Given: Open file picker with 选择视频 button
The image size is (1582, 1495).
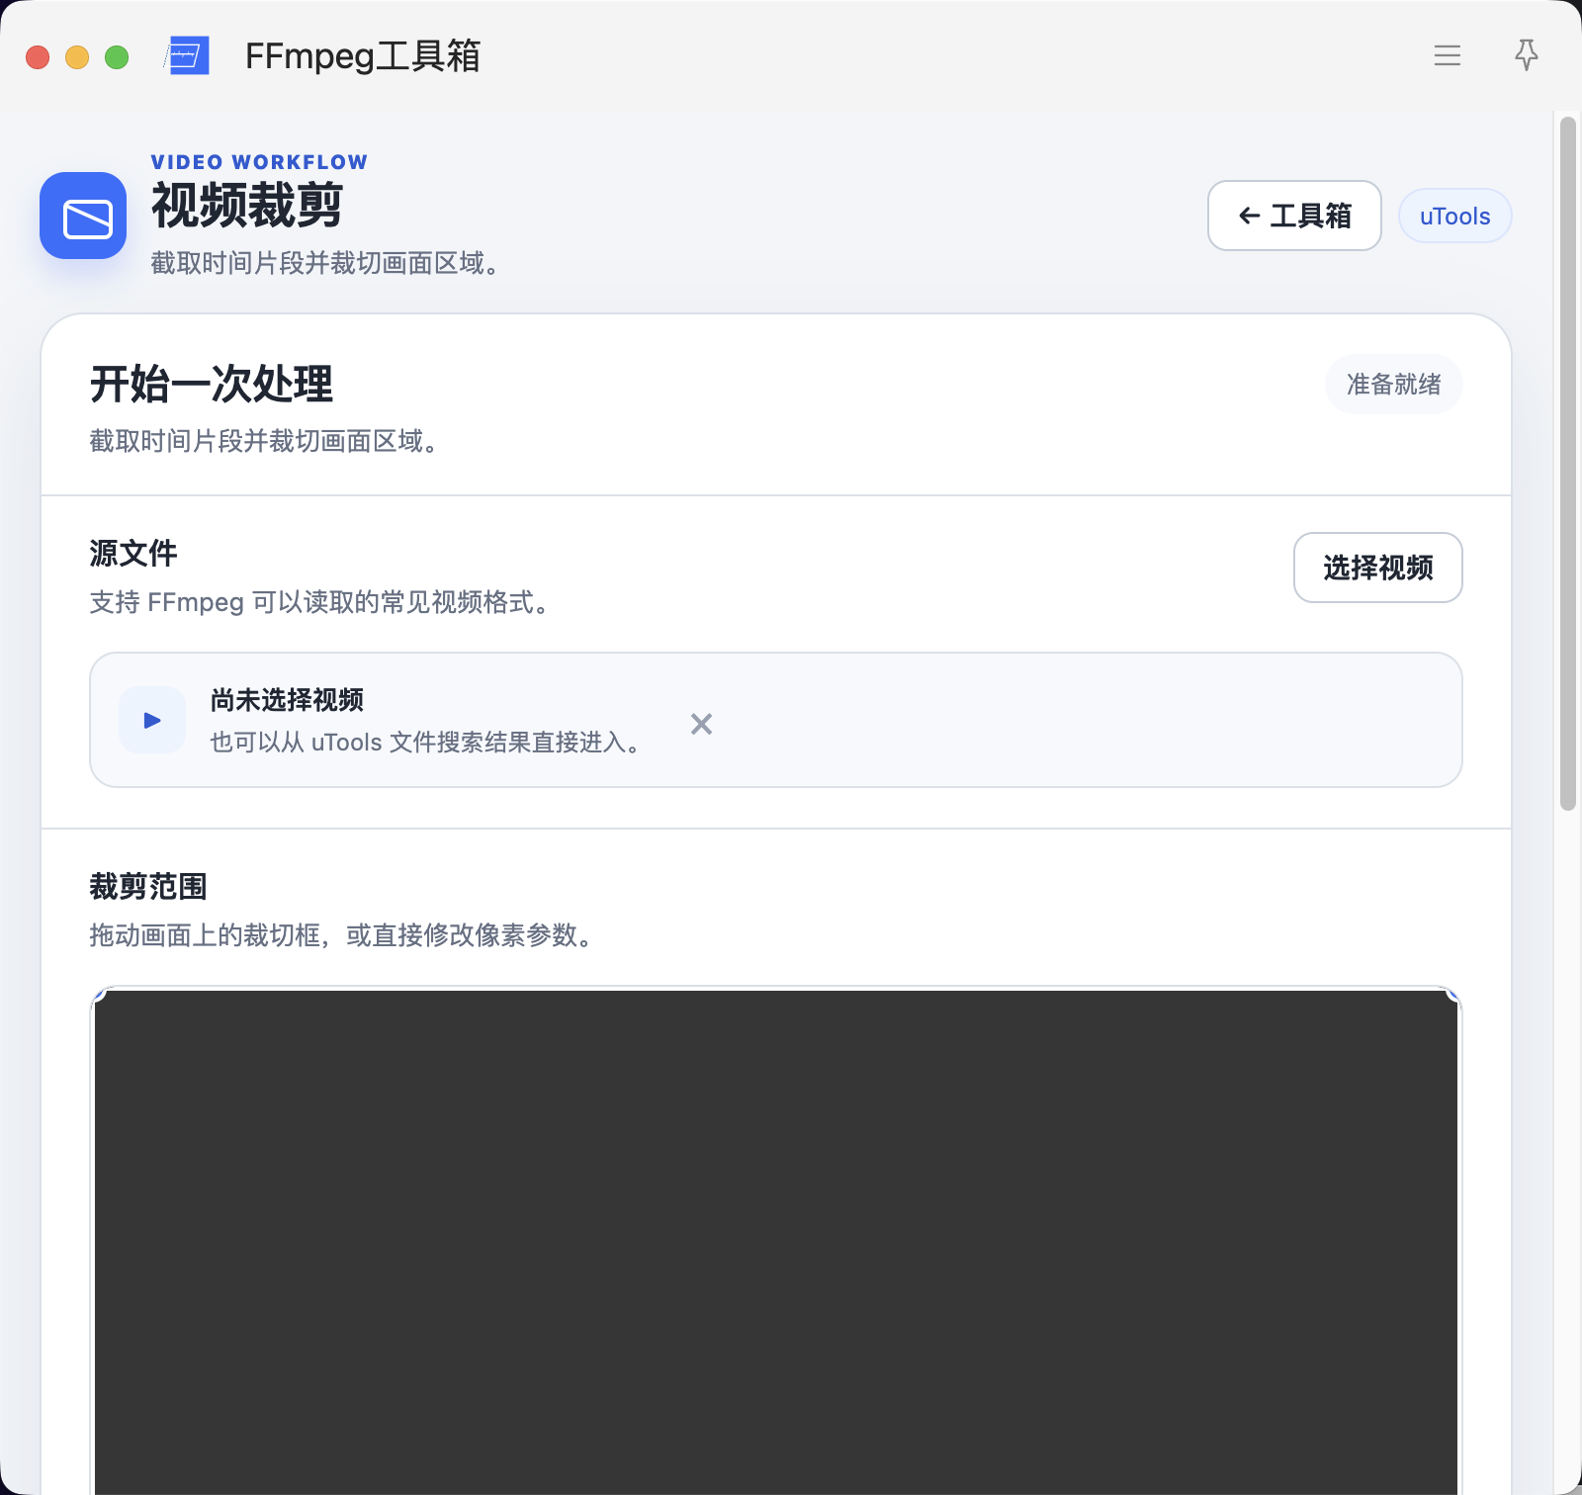Looking at the screenshot, I should tap(1377, 568).
